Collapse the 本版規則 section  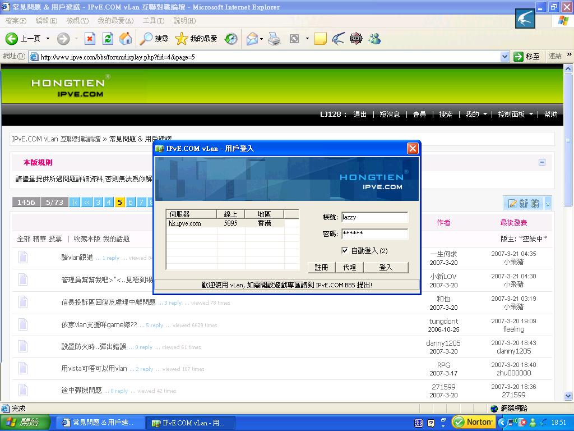point(541,162)
